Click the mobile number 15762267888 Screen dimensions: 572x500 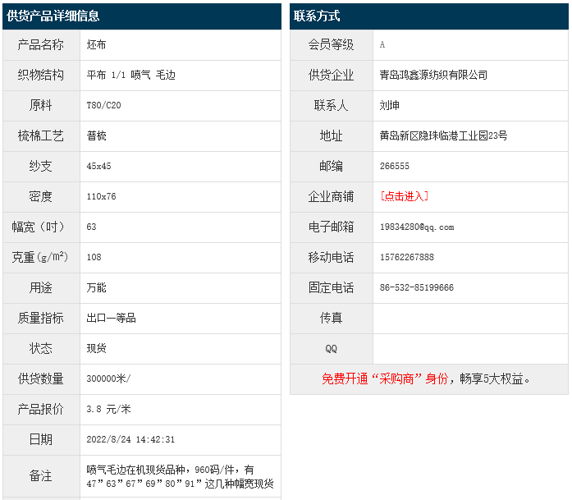click(x=407, y=257)
